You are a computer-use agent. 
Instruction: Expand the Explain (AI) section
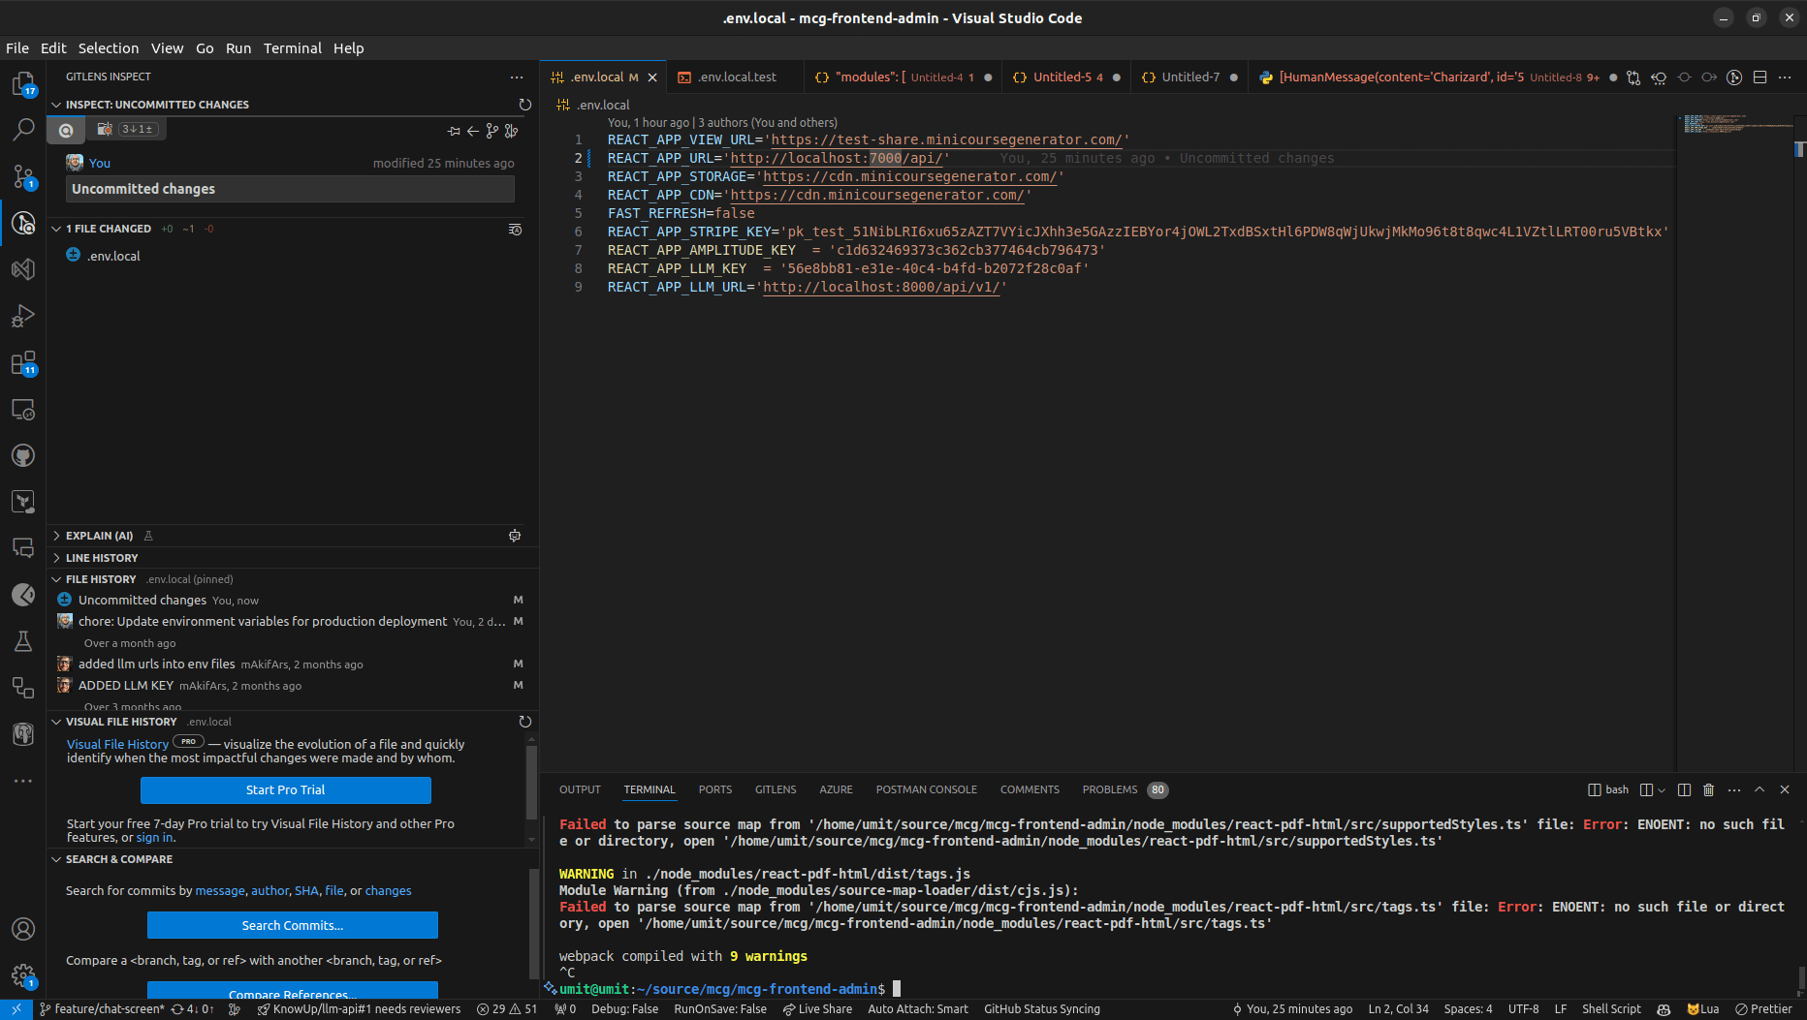(56, 536)
